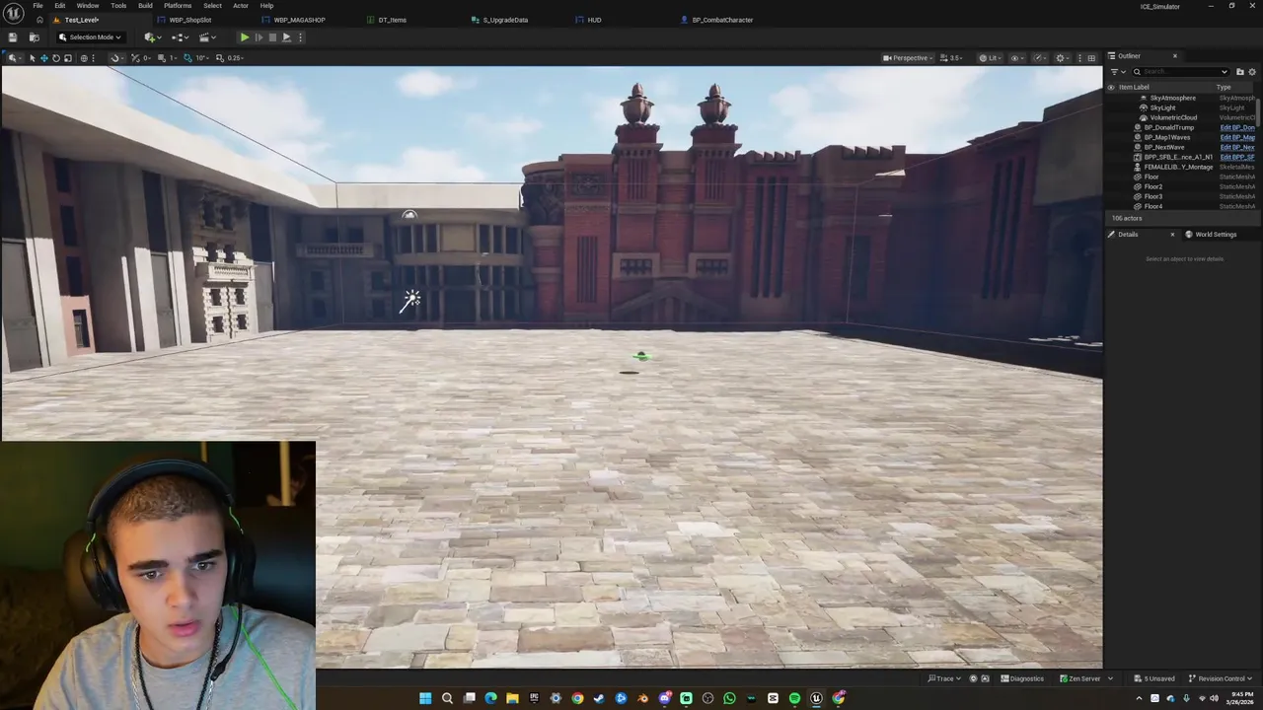The height and width of the screenshot is (710, 1263).
Task: Open the Add content (cube plus) dropdown
Action: [x=152, y=37]
